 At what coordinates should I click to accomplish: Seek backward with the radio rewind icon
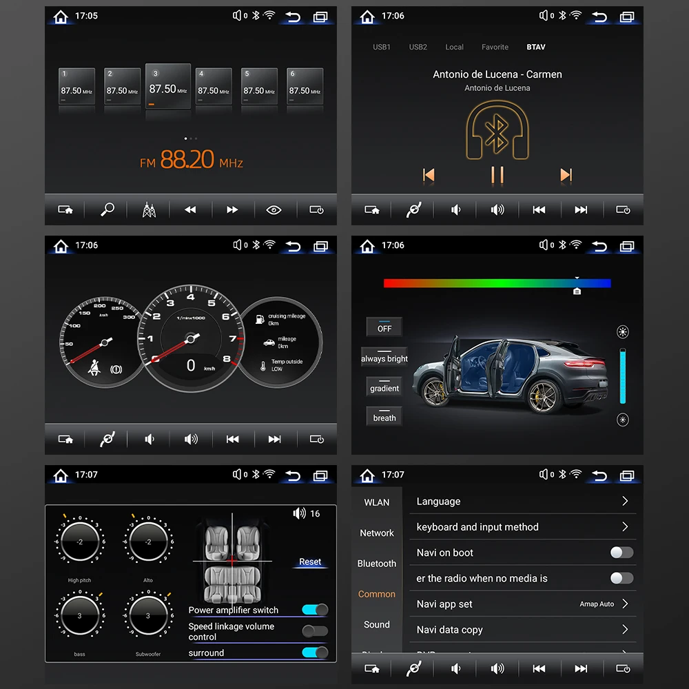click(190, 209)
